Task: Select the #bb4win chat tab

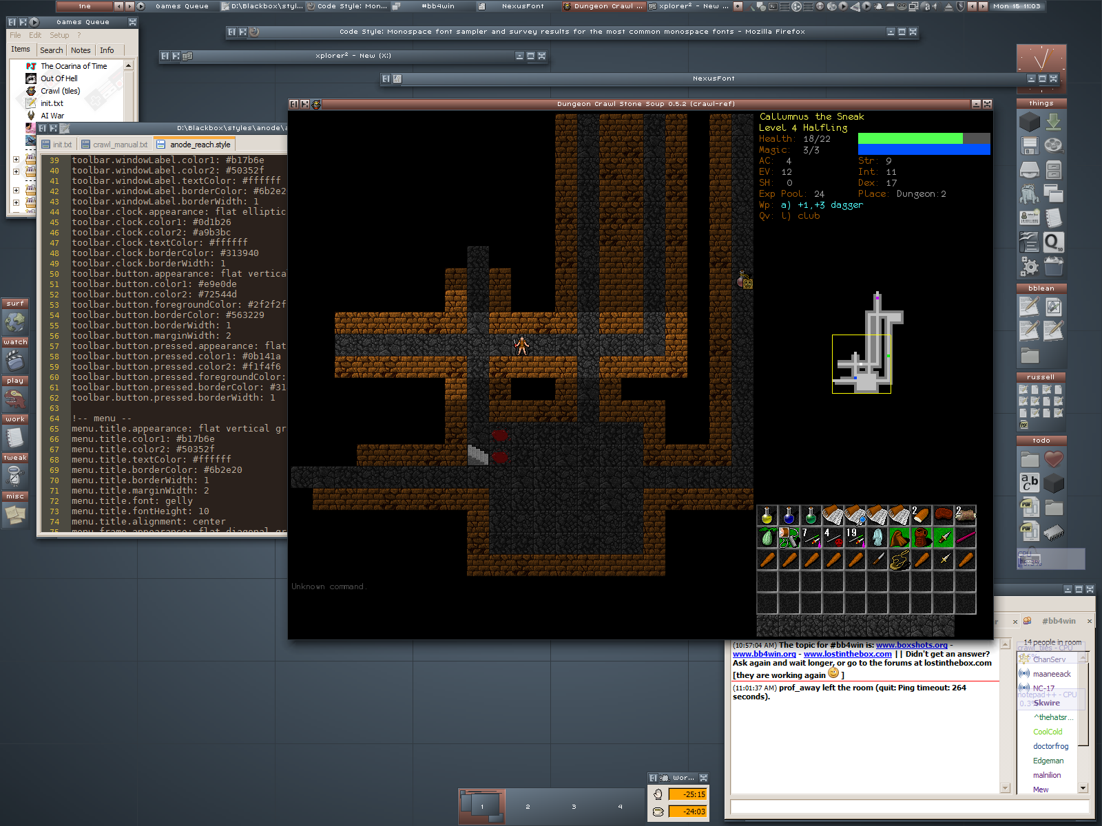Action: pyautogui.click(x=1058, y=621)
